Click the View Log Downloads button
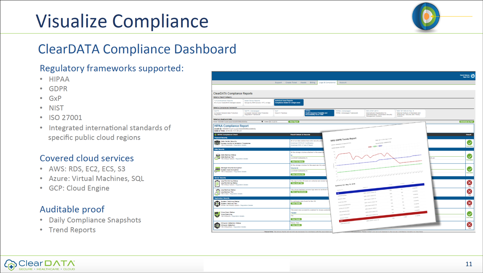Screen dimensions: 483x273 click(299, 192)
